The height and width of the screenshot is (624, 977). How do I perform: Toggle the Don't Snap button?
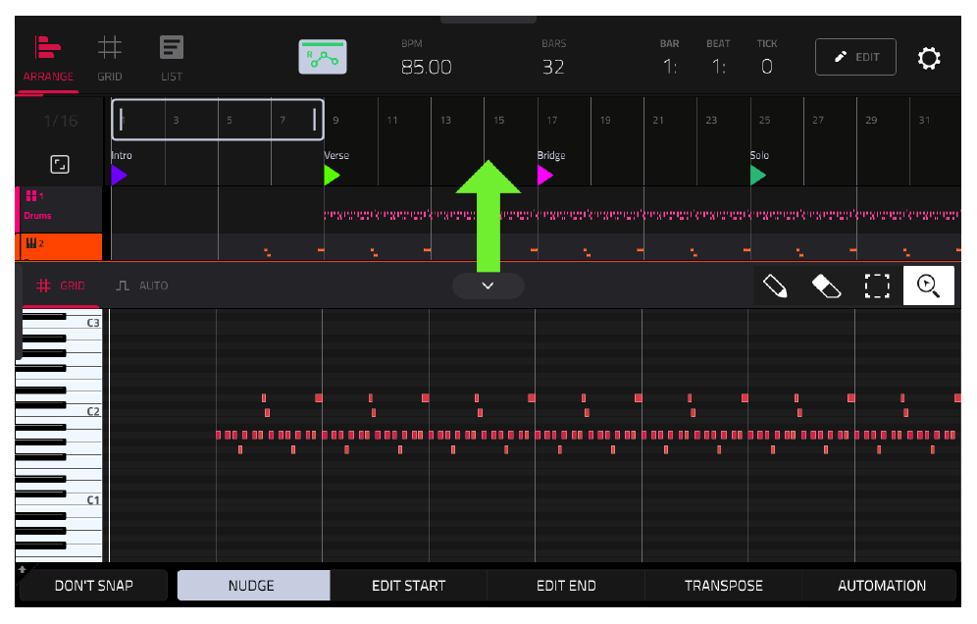(x=93, y=586)
